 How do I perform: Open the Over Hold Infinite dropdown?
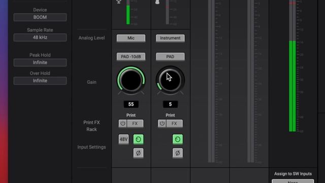(40, 81)
